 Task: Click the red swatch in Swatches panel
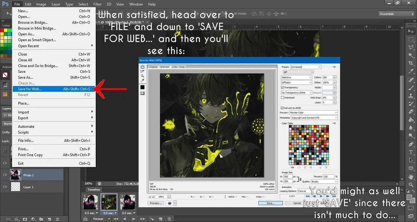pos(2,30)
